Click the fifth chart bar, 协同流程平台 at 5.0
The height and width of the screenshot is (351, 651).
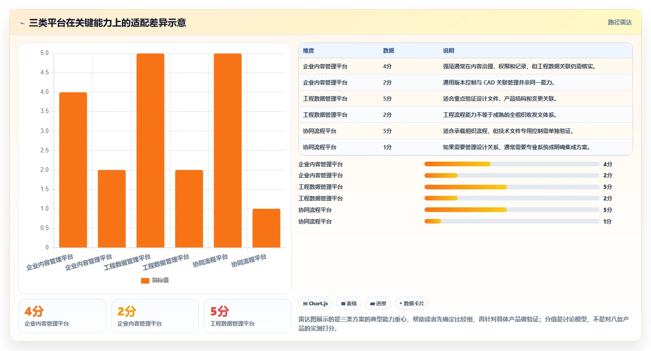pos(227,151)
